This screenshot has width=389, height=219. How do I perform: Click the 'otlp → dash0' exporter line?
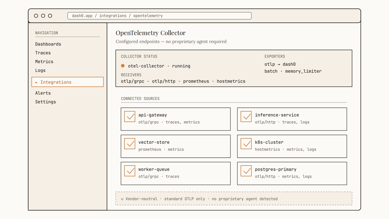click(280, 64)
